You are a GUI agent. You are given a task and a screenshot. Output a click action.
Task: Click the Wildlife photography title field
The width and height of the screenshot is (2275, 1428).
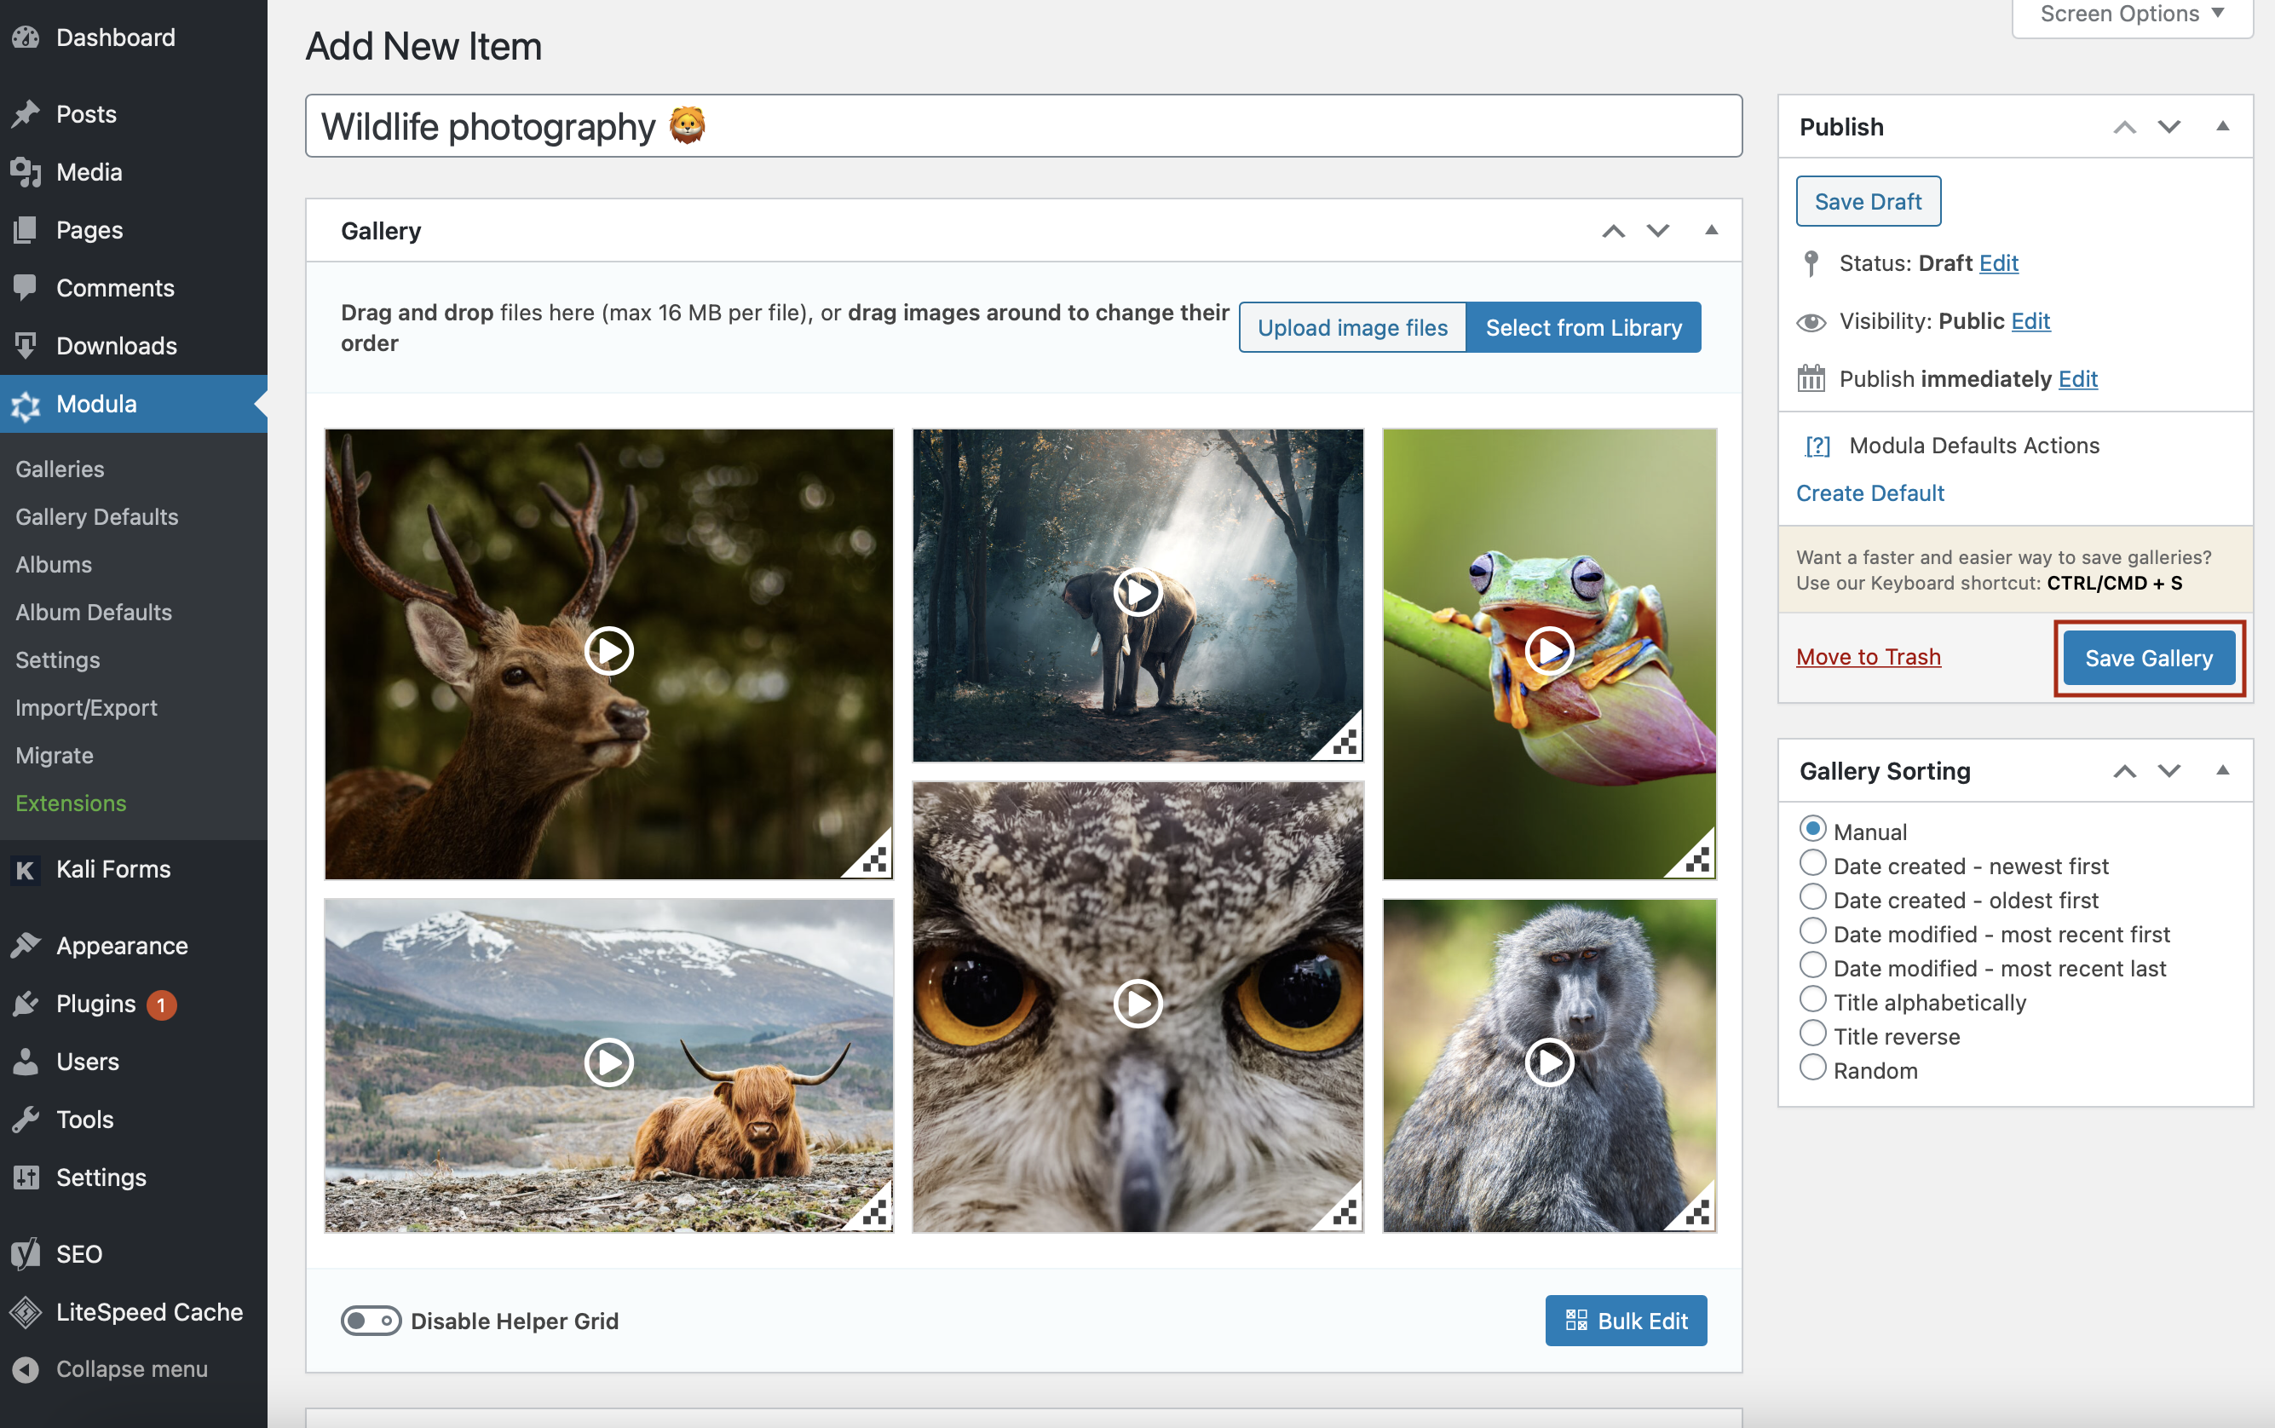pyautogui.click(x=756, y=125)
